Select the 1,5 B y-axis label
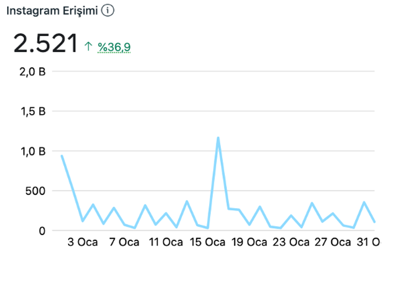This screenshot has width=394, height=291. click(x=33, y=112)
